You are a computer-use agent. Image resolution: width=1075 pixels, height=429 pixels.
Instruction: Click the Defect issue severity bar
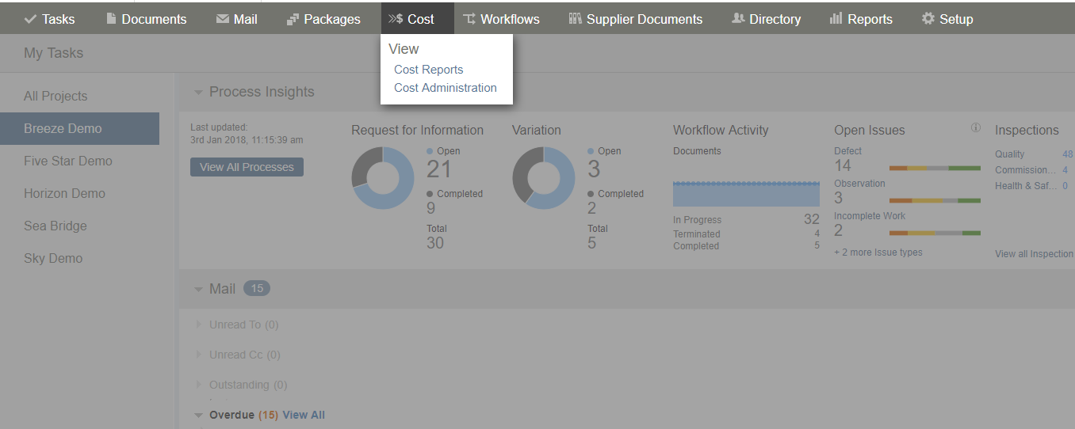[935, 168]
